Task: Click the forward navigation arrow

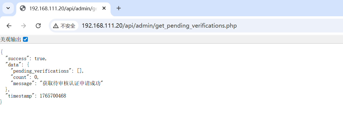Action: tap(24, 26)
